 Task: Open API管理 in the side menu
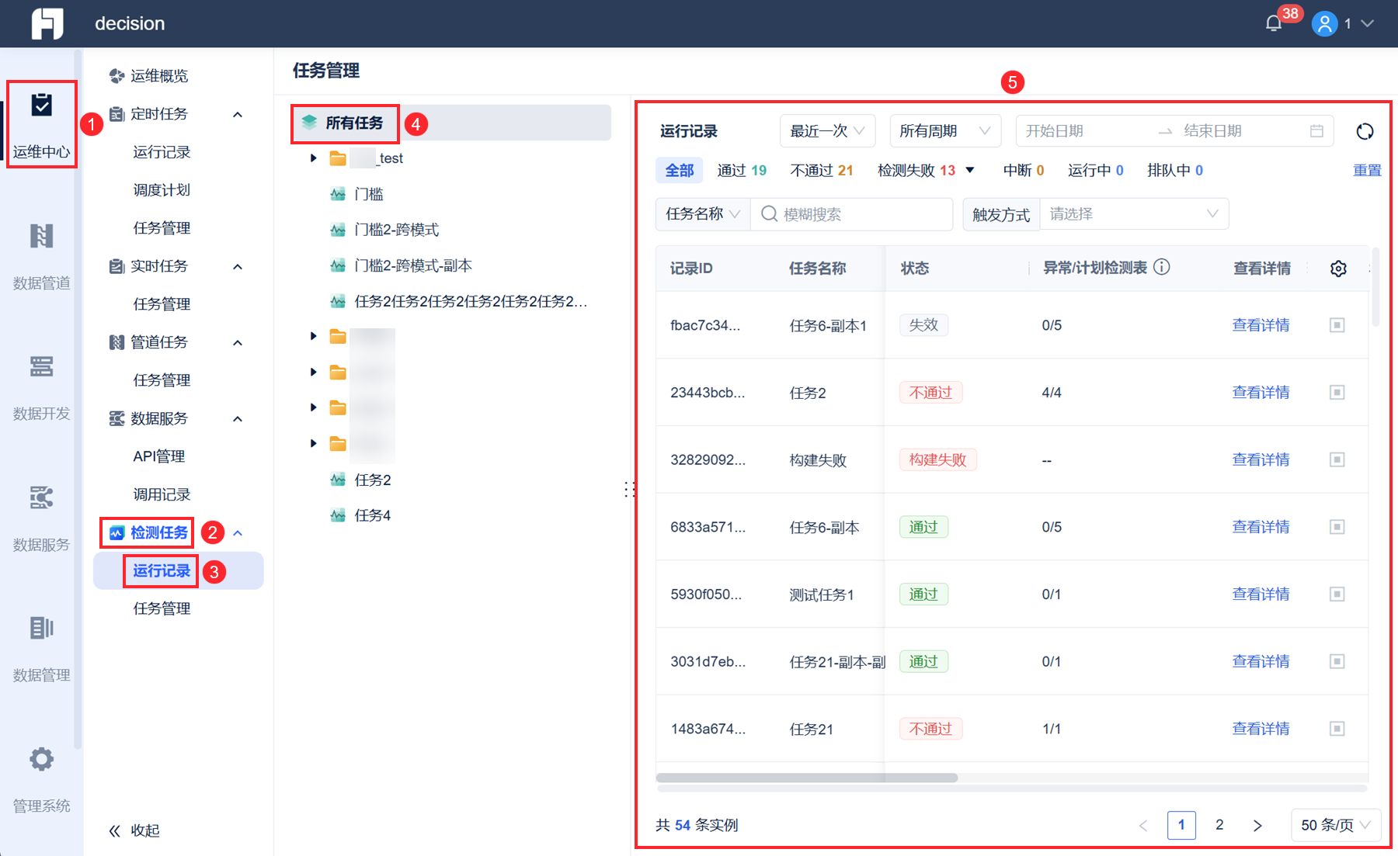click(x=159, y=456)
